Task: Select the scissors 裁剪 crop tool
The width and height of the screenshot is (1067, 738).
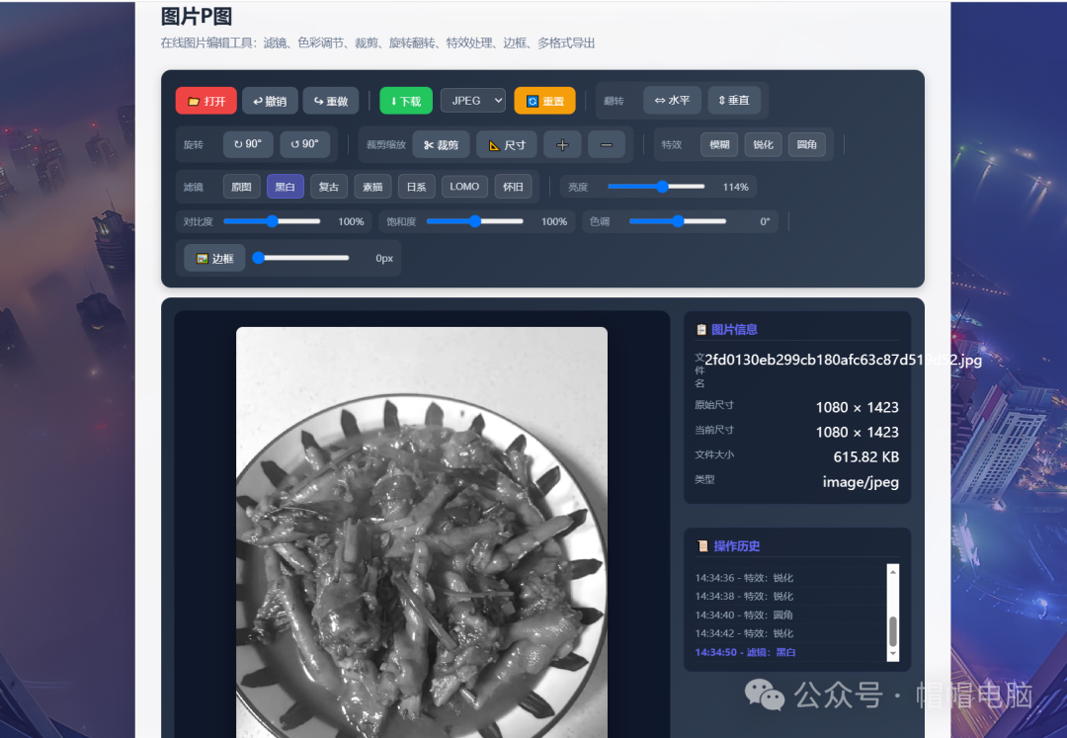Action: (441, 145)
